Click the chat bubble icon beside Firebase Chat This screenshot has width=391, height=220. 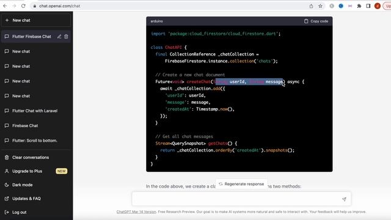click(x=7, y=125)
